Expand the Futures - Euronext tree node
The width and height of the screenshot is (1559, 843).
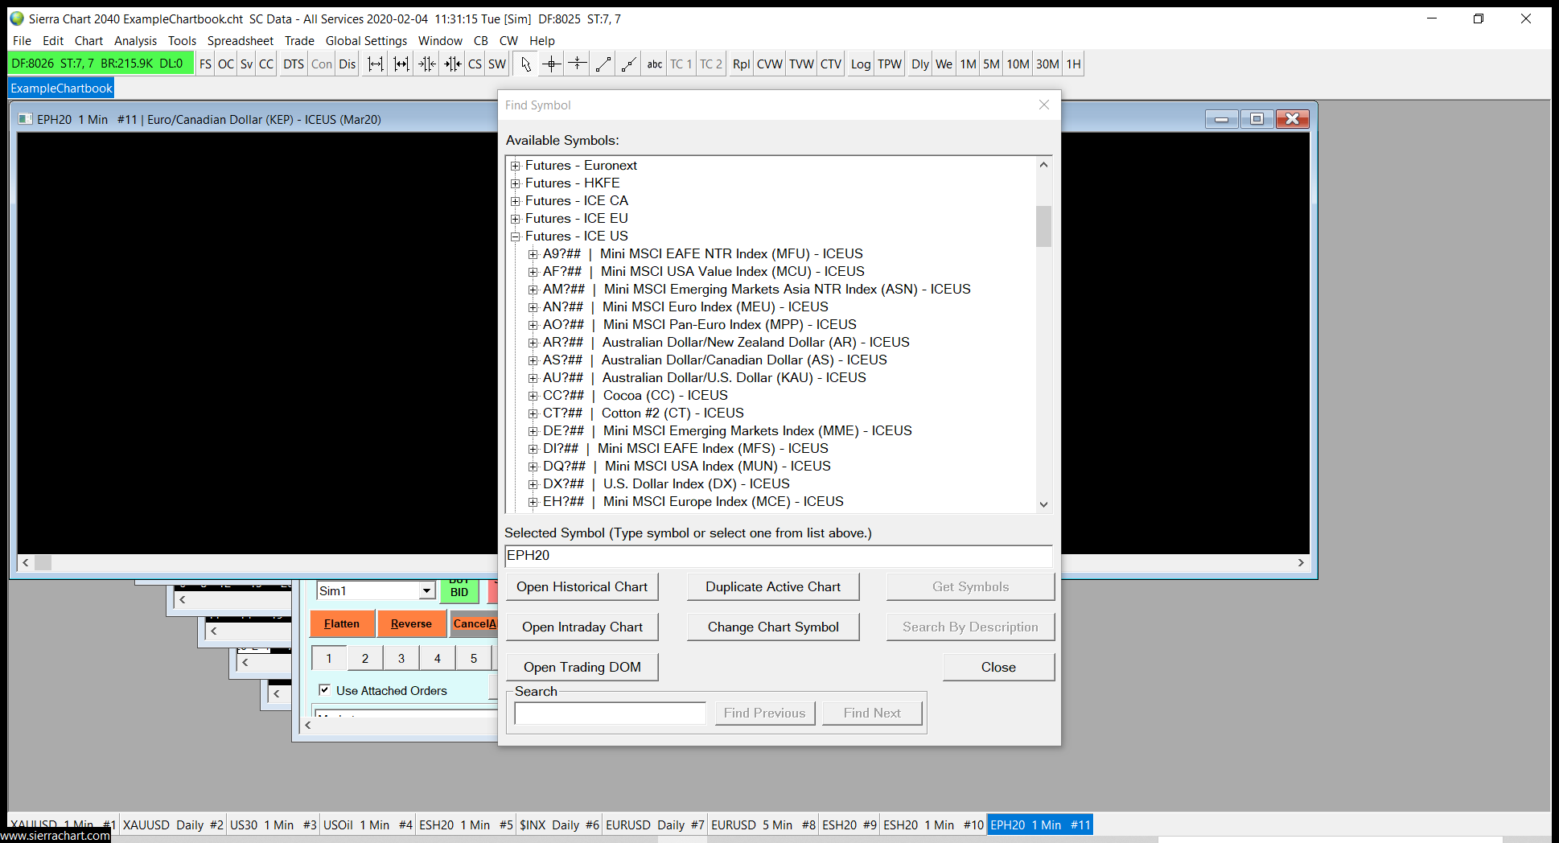pyautogui.click(x=516, y=166)
